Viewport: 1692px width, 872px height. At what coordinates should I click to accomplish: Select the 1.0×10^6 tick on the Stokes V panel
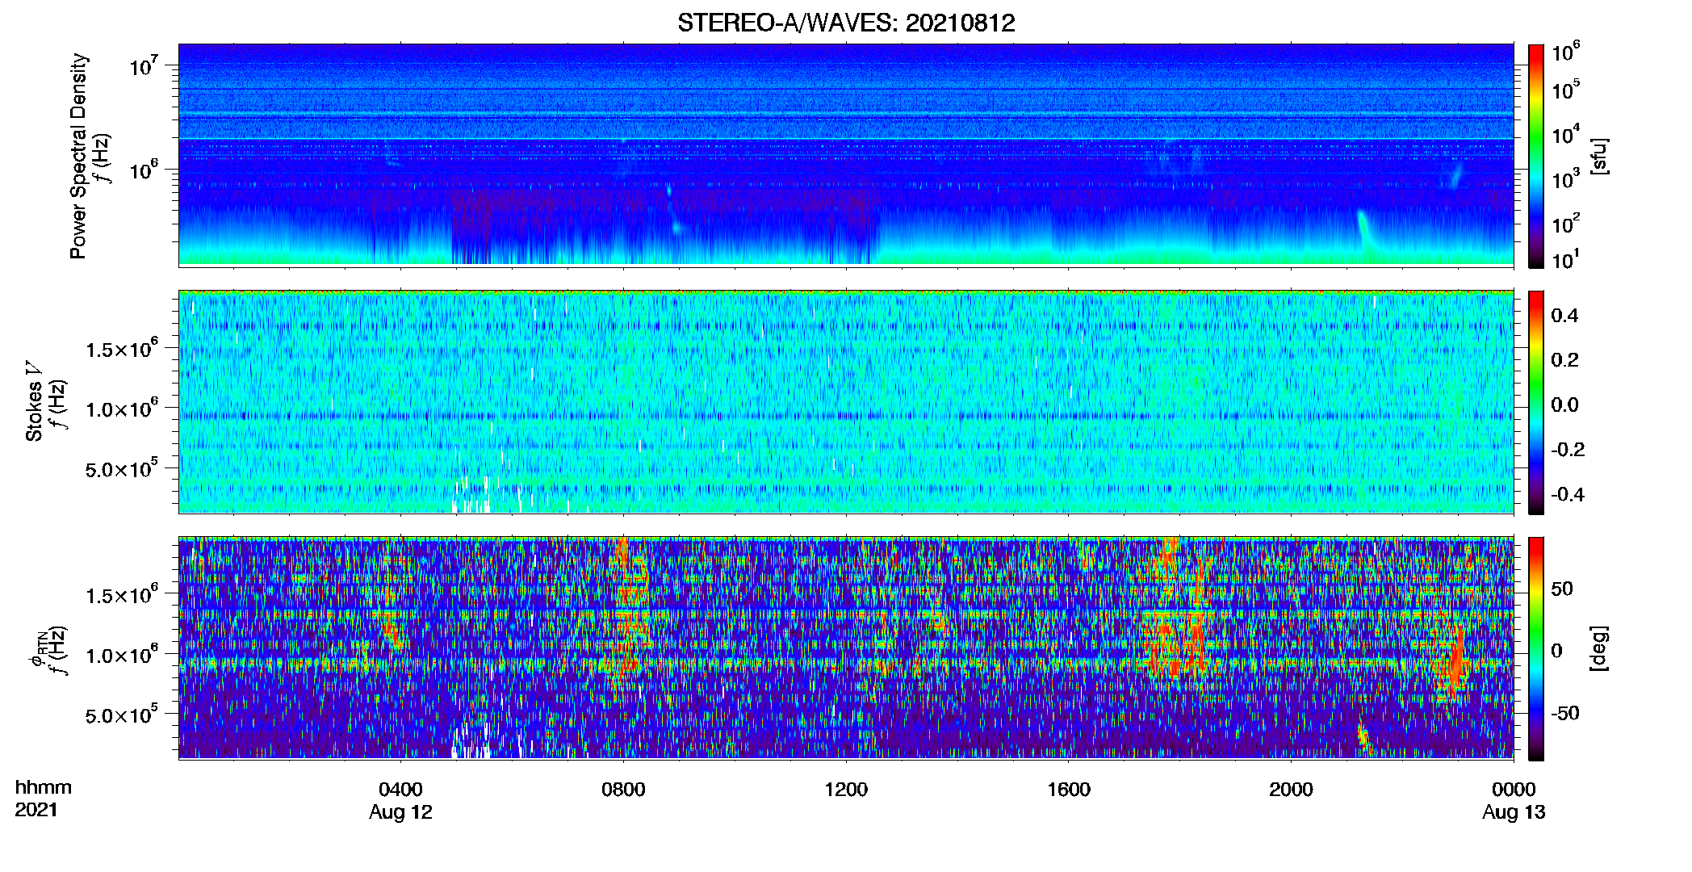122,408
